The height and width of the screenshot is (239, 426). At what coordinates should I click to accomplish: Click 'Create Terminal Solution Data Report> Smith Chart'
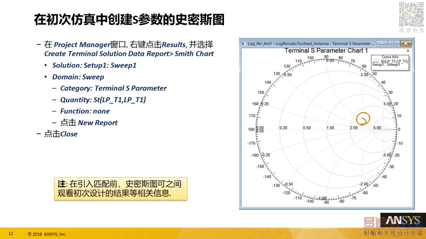[x=129, y=53]
